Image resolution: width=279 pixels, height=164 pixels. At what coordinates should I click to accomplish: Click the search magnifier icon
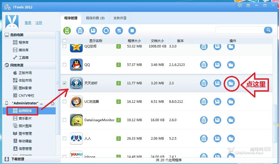click(x=268, y=30)
